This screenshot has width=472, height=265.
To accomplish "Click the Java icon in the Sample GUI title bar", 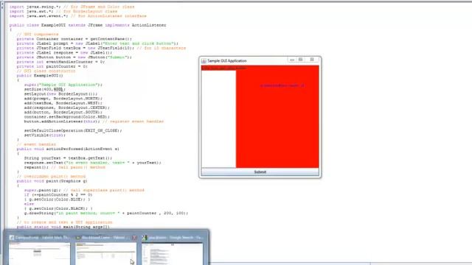I will pos(204,60).
